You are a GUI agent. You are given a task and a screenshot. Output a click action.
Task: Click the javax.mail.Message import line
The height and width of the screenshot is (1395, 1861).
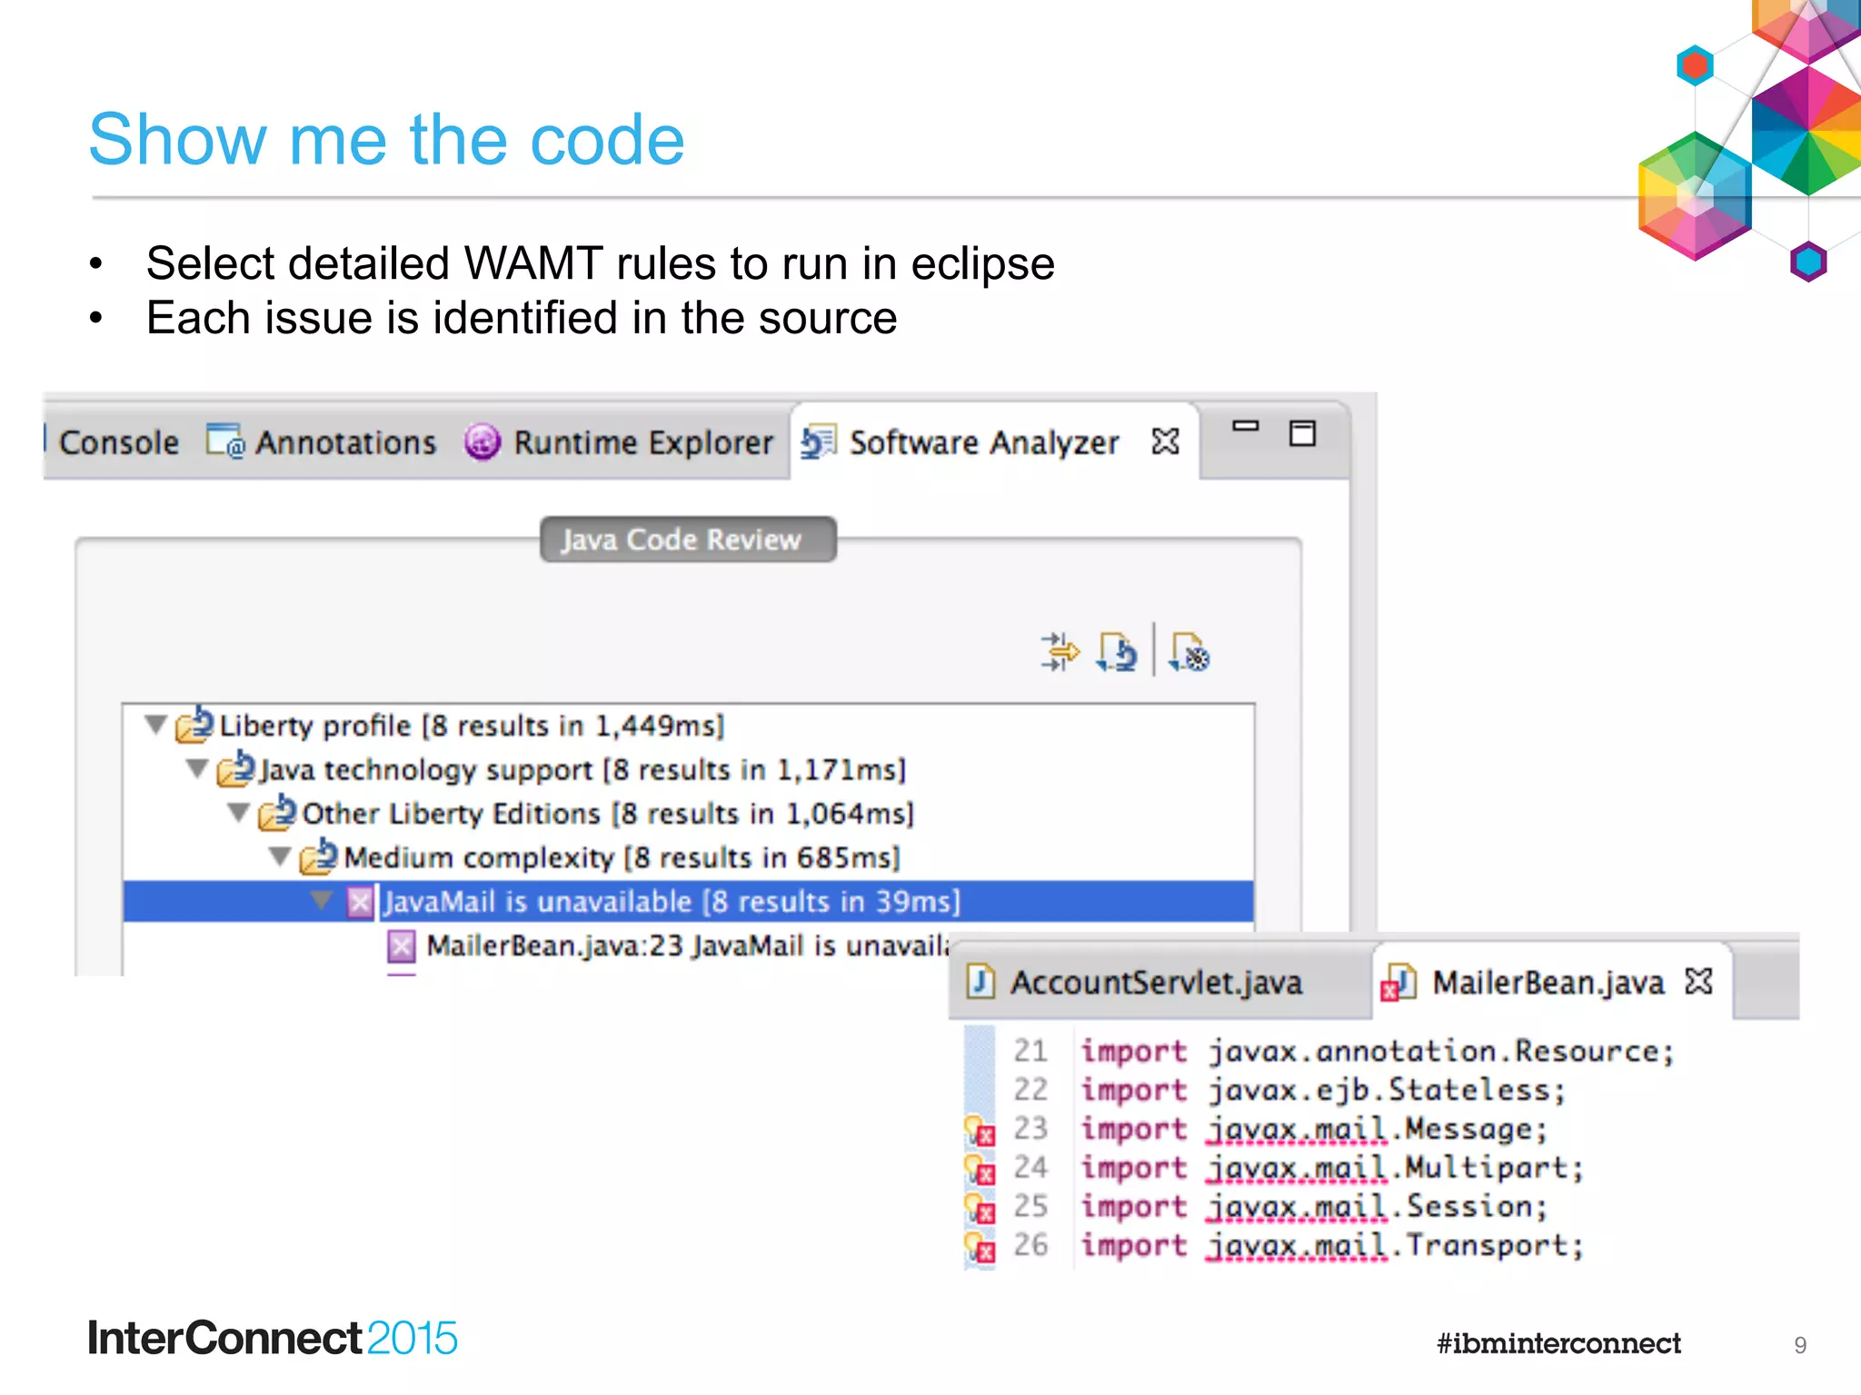tap(1313, 1129)
